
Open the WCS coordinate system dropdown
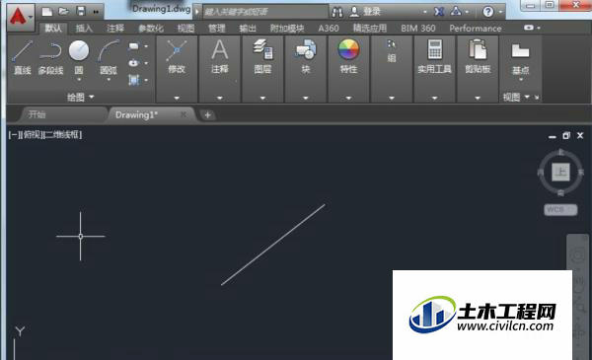(560, 209)
